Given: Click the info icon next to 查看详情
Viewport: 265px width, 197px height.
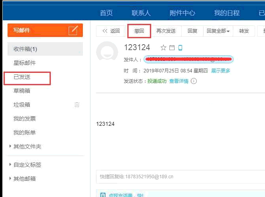Looking at the screenshot, I should pos(194,81).
